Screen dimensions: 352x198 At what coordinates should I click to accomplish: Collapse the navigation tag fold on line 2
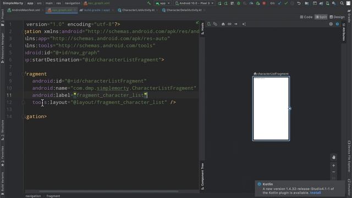pyautogui.click(x=23, y=31)
